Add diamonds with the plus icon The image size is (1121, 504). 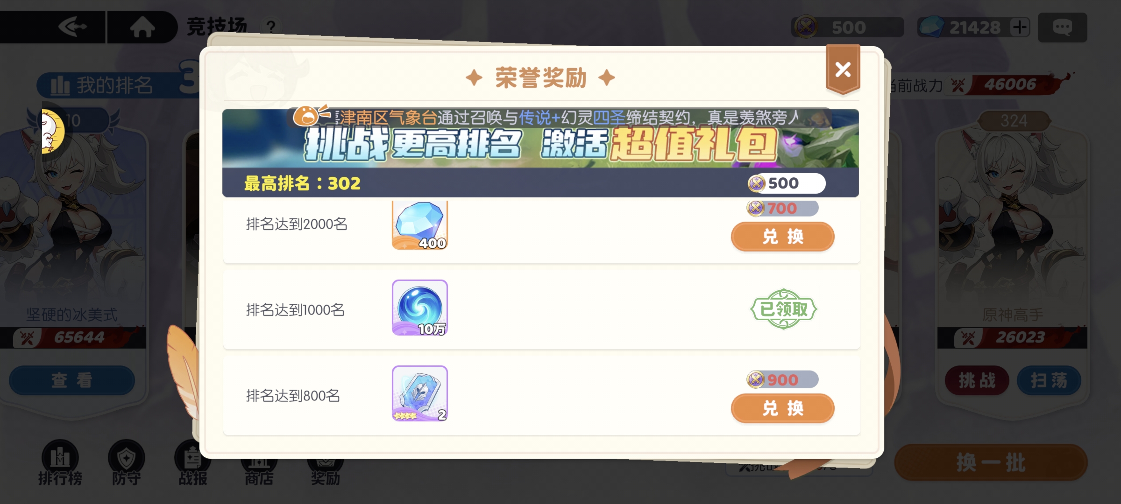point(1020,27)
